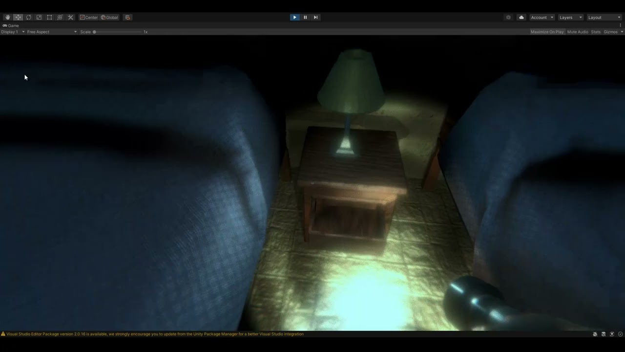
Task: Click the warning icon in status bar
Action: 3,334
